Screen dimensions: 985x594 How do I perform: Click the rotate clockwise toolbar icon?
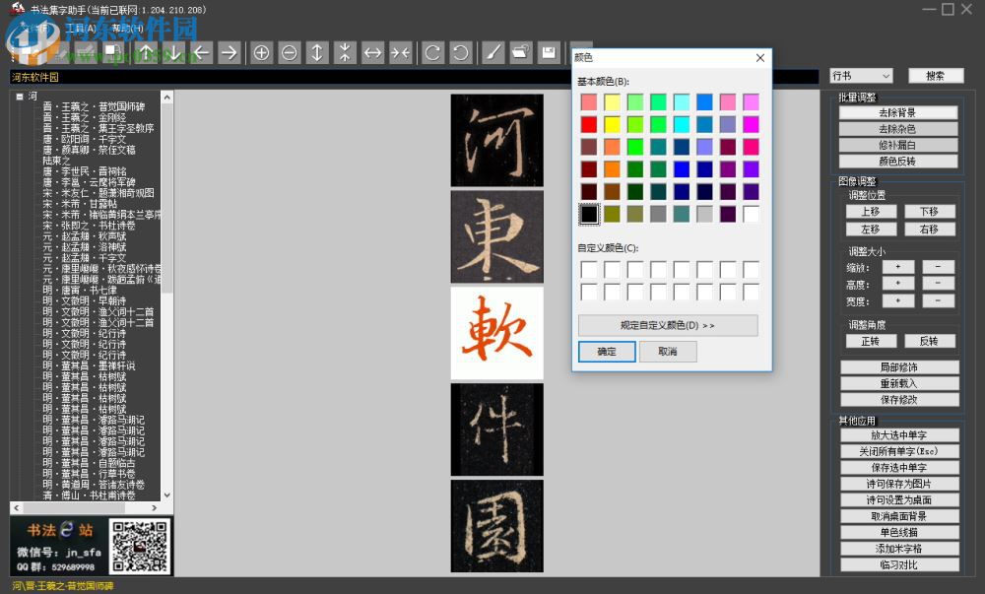432,53
